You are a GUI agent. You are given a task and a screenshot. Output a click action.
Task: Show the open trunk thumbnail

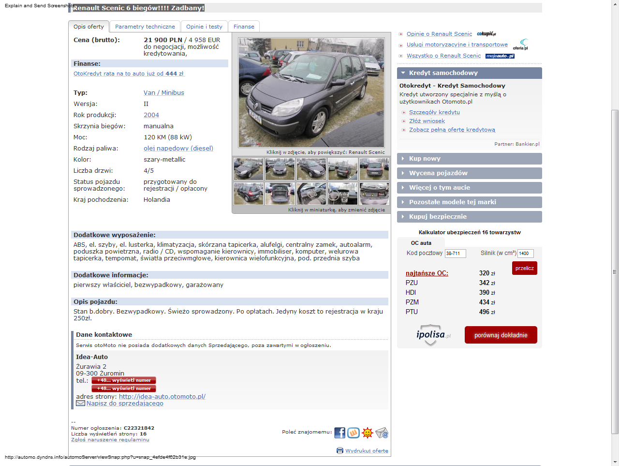tap(280, 194)
